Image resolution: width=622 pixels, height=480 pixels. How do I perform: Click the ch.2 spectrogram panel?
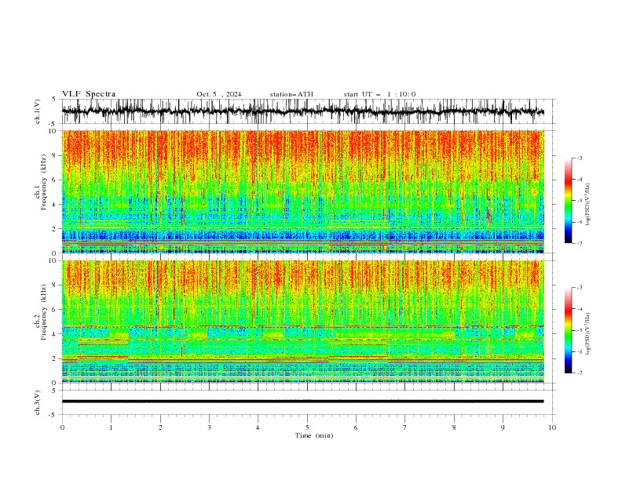[303, 322]
